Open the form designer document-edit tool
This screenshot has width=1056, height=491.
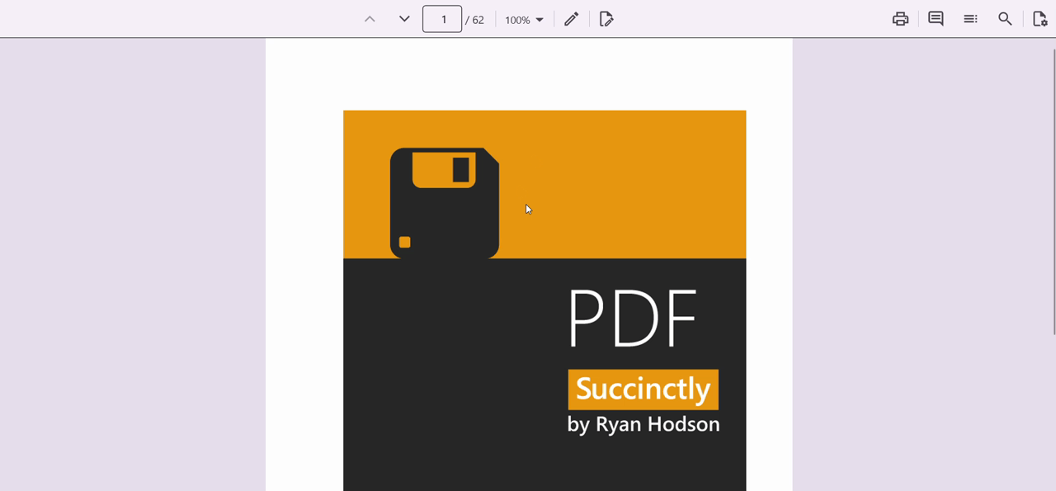[x=606, y=19]
